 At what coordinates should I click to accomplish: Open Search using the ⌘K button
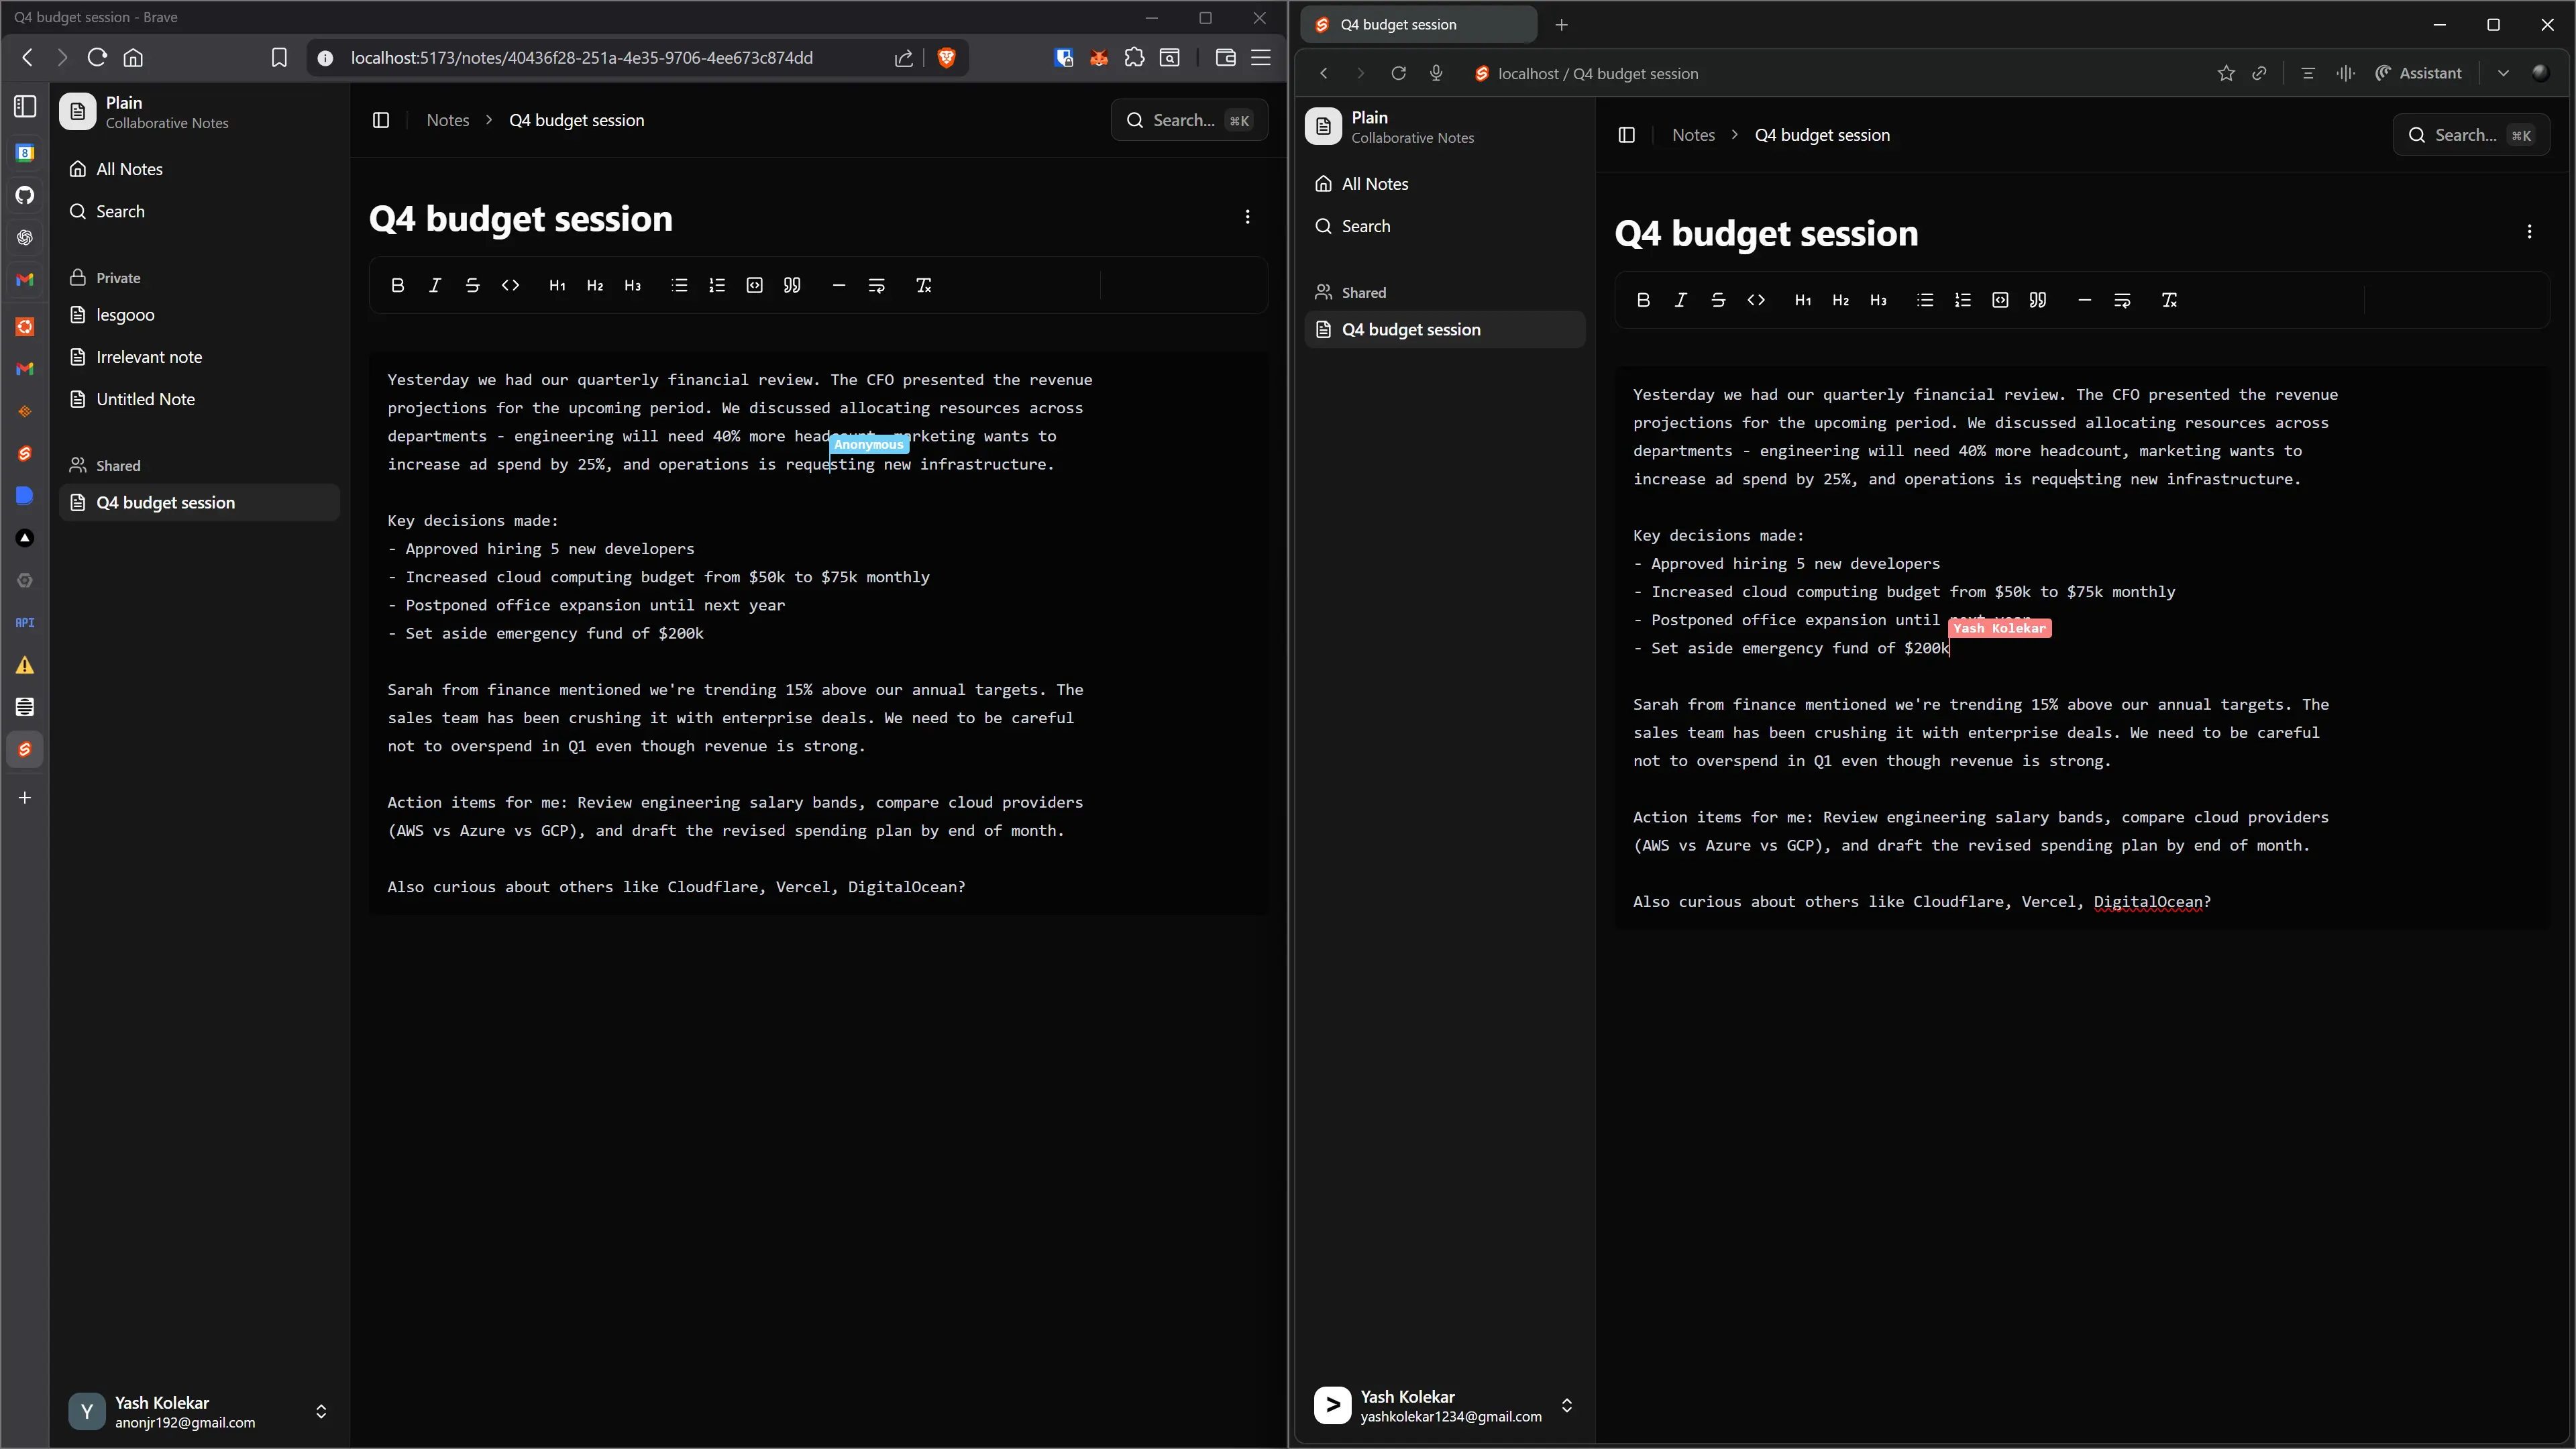click(1189, 119)
